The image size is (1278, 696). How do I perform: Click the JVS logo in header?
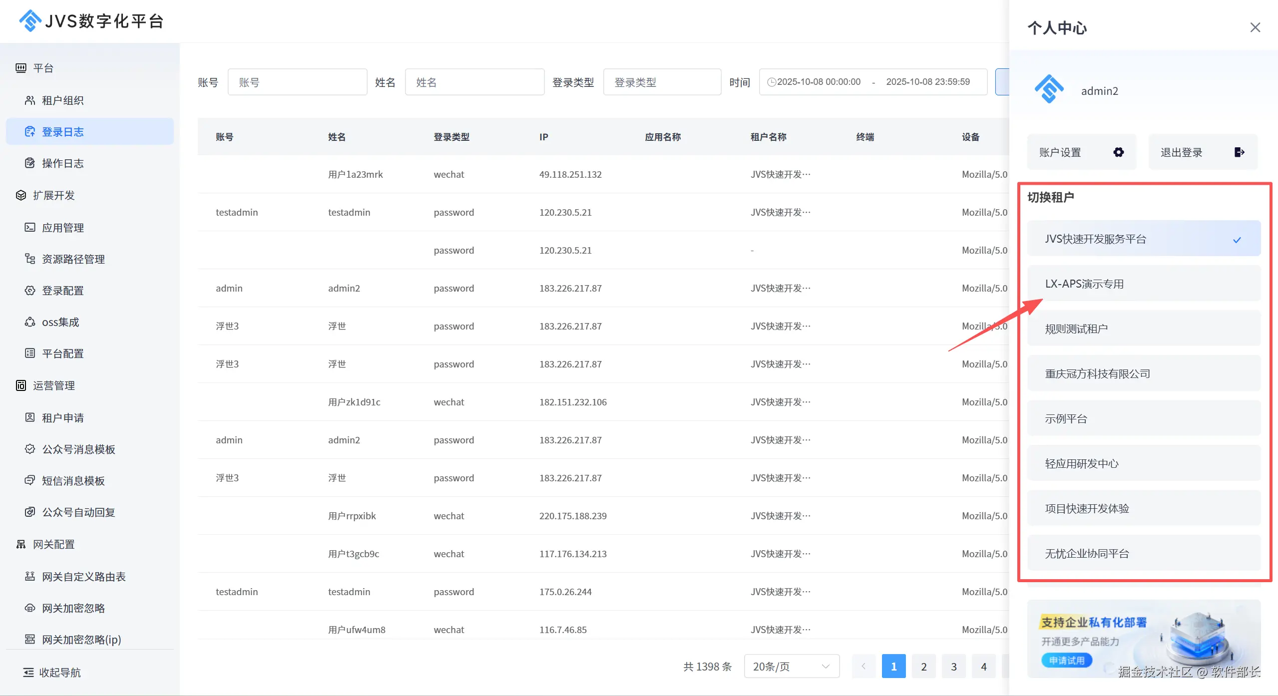30,21
